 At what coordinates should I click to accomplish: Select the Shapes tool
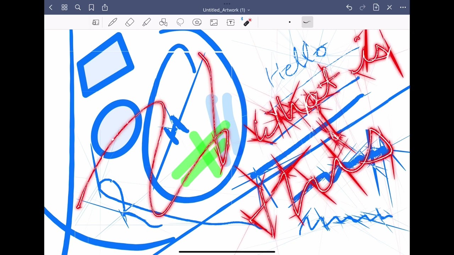coord(163,22)
